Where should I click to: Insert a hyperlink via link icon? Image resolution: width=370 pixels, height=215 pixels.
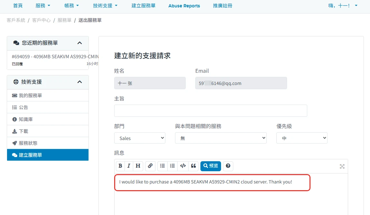150,166
